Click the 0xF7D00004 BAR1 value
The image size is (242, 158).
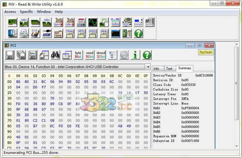(190, 108)
